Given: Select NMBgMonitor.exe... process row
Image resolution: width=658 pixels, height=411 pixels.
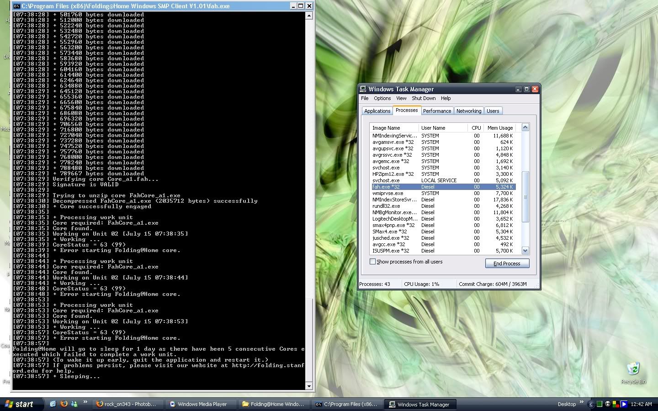Looking at the screenshot, I should [x=443, y=212].
